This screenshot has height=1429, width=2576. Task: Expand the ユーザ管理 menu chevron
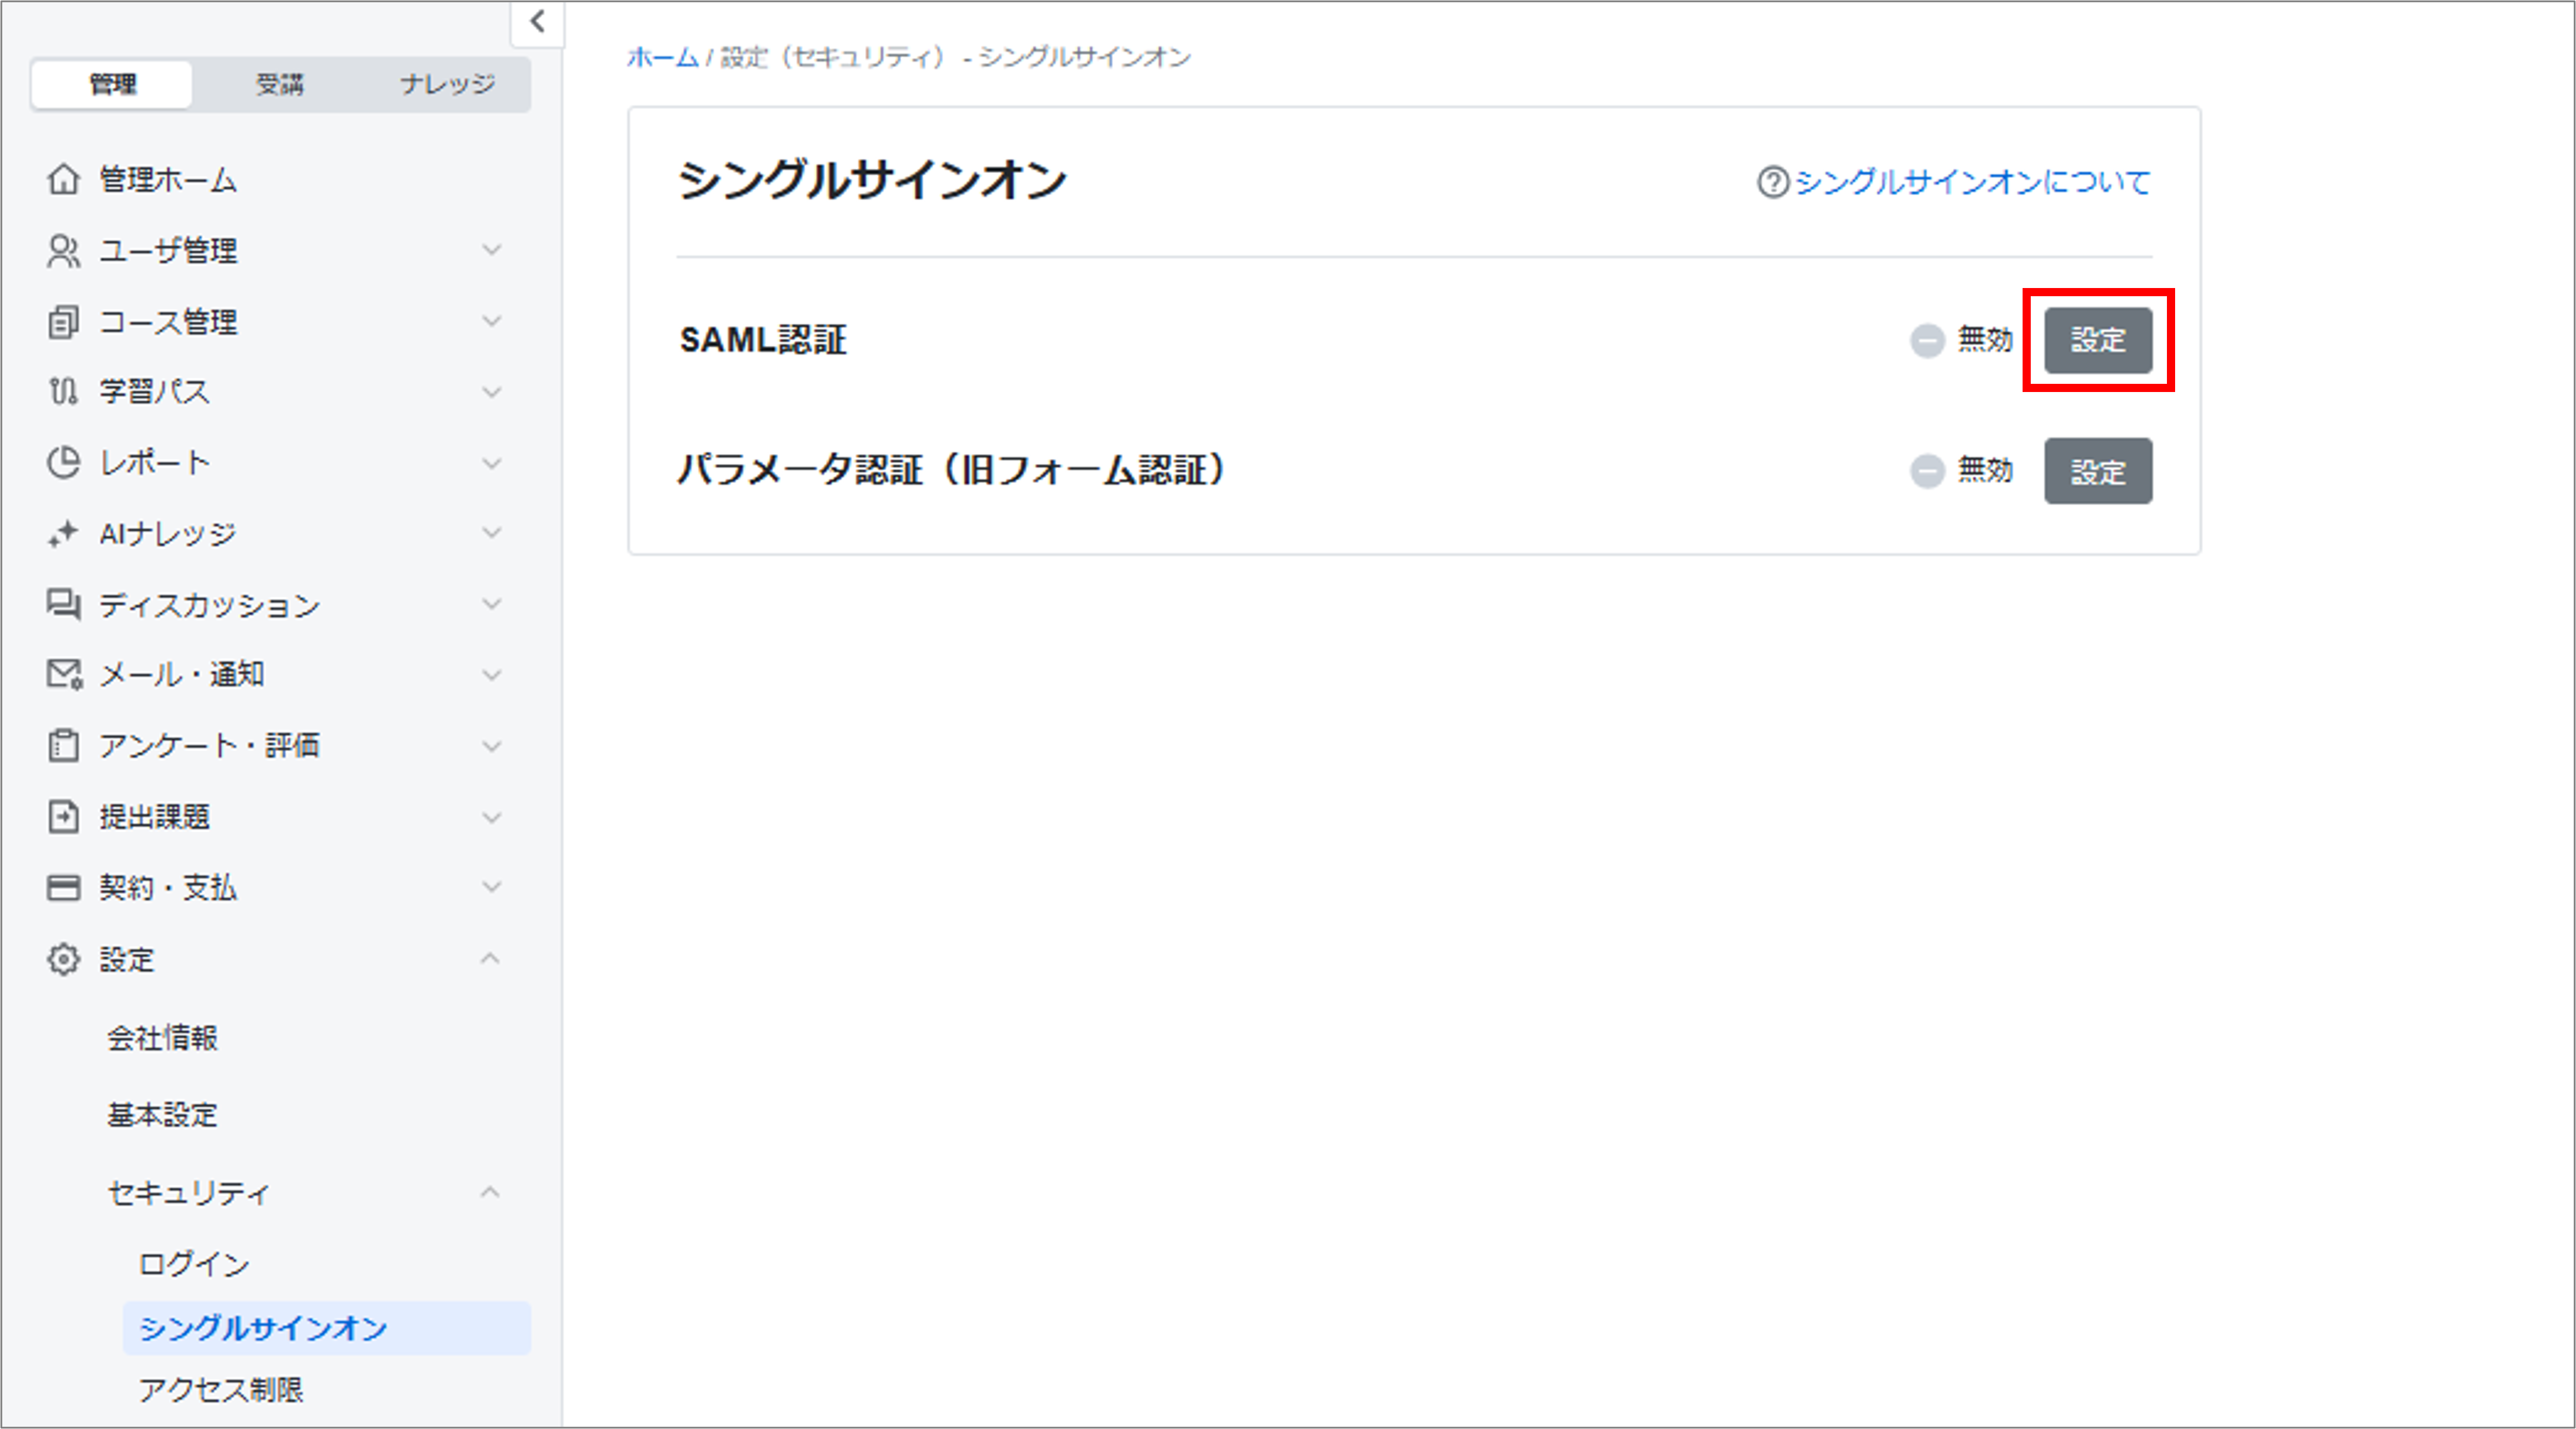[x=491, y=249]
